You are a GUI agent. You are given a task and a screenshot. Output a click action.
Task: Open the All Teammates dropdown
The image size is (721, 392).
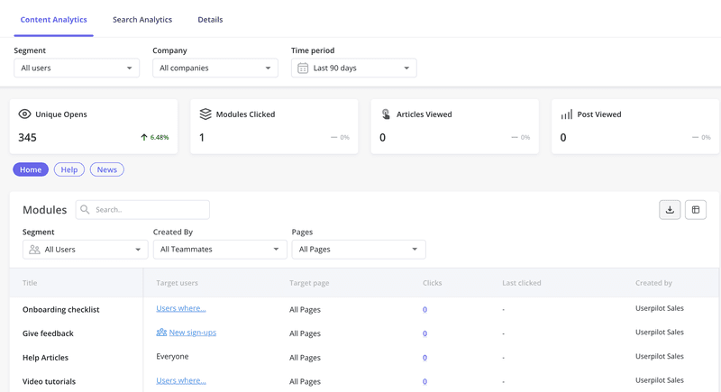coord(220,250)
